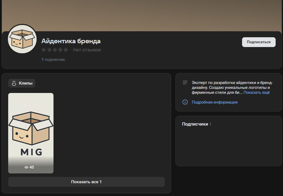Click the Подписаться subscribe button
The height and width of the screenshot is (196, 283).
point(258,42)
